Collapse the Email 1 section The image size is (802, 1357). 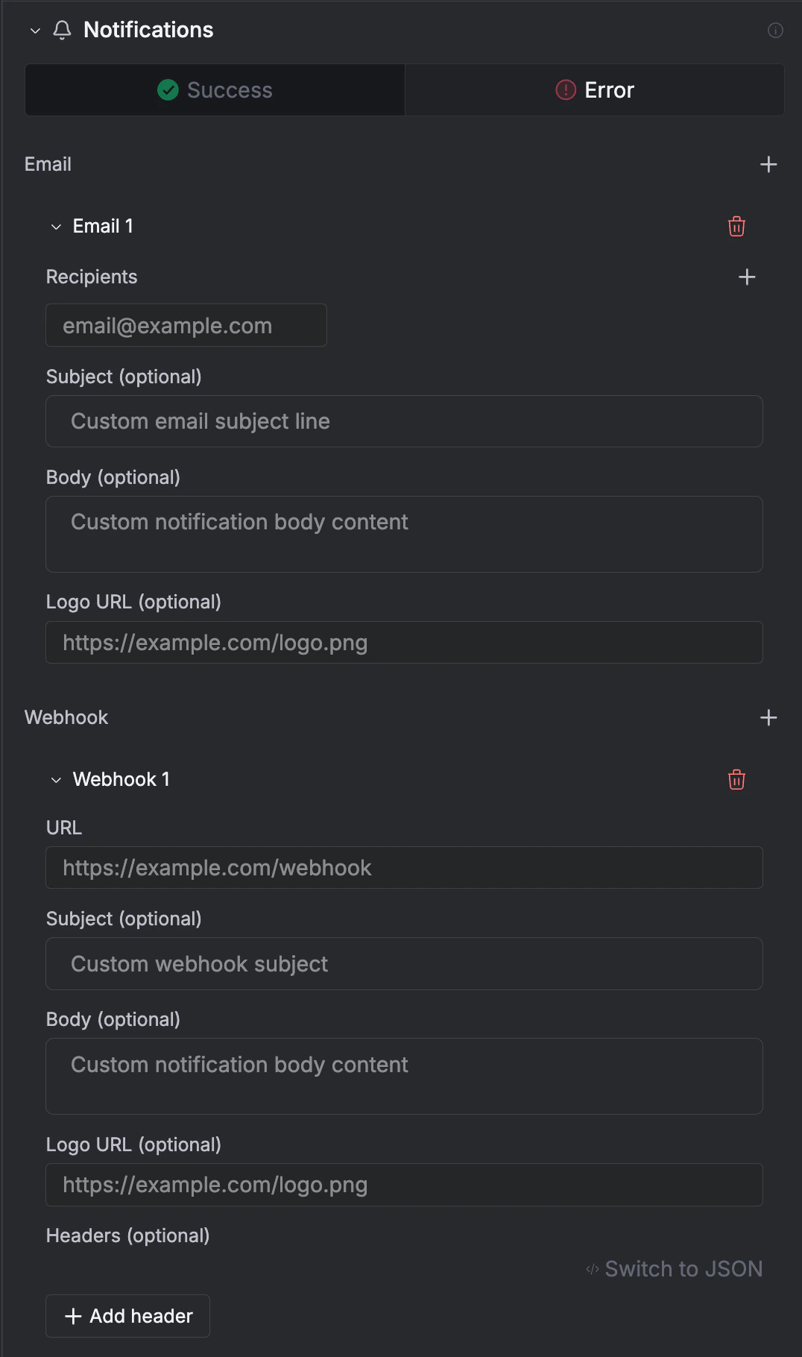[x=54, y=226]
